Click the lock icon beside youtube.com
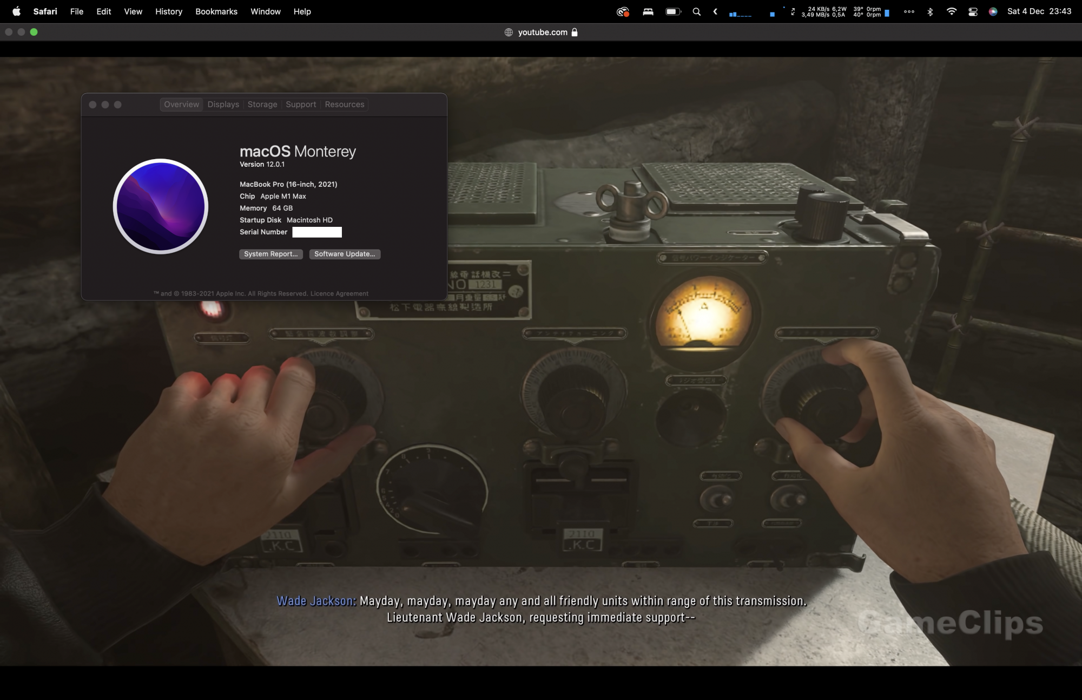Image resolution: width=1082 pixels, height=700 pixels. [x=575, y=32]
